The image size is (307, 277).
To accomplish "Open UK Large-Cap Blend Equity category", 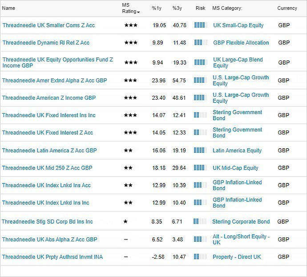I will [x=238, y=62].
